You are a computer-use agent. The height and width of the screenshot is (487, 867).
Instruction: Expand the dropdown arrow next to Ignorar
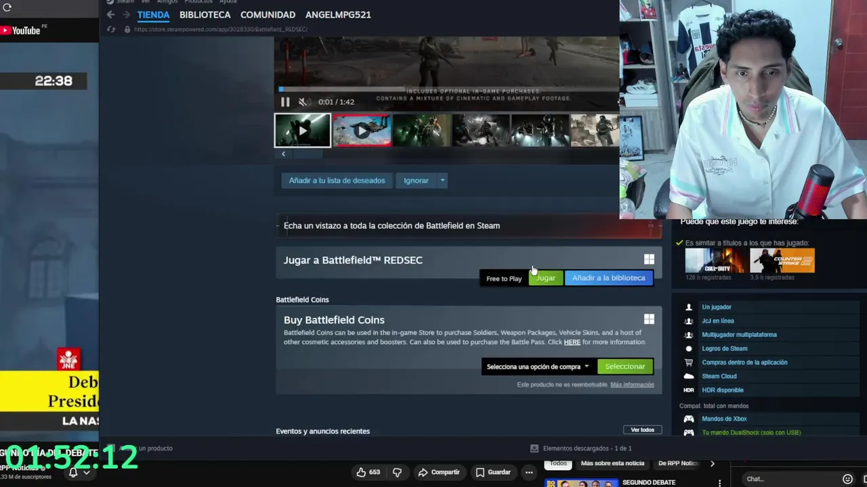tap(442, 181)
